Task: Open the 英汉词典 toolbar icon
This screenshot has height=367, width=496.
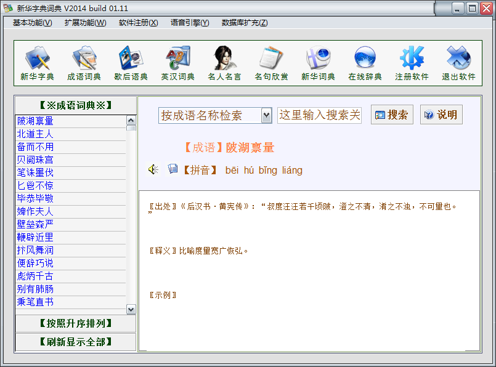Action: point(178,63)
